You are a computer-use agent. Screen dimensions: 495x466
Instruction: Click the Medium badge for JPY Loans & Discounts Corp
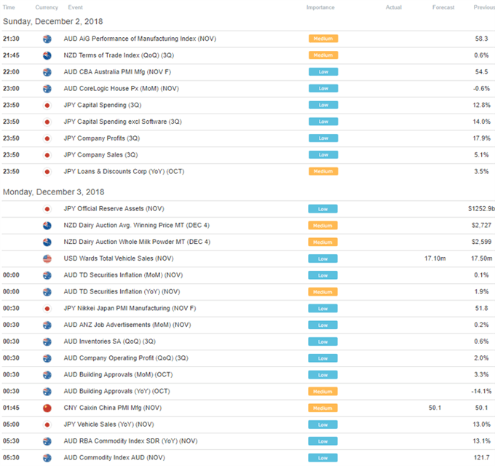[323, 171]
